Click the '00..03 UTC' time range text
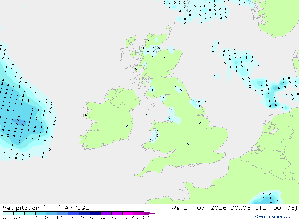This screenshot has height=219, width=299. [x=249, y=208]
